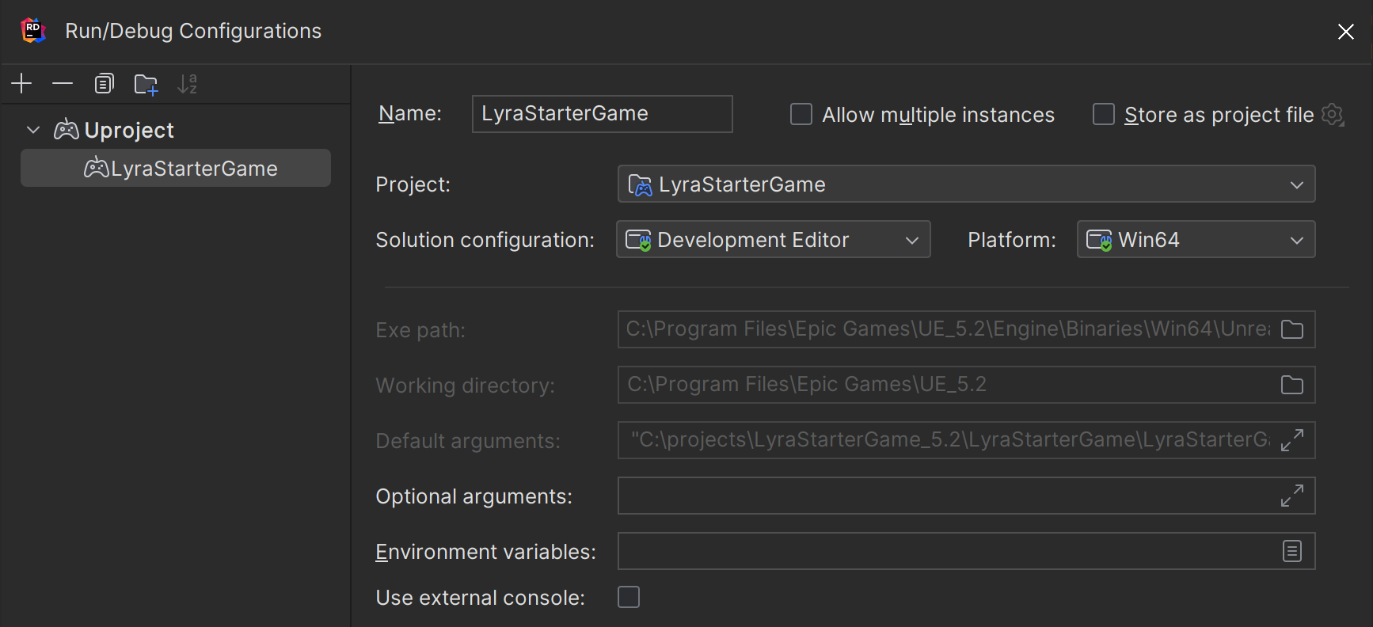1373x627 pixels.
Task: Enable Allow multiple instances checkbox
Action: click(801, 115)
